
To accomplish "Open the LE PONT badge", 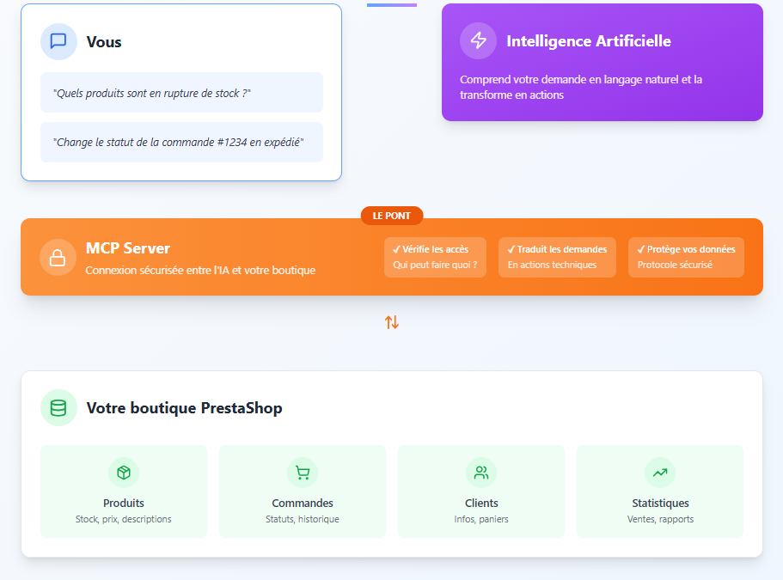I will pos(392,216).
